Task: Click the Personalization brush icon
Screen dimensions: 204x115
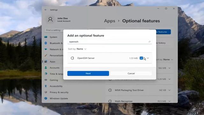Action: point(46,55)
